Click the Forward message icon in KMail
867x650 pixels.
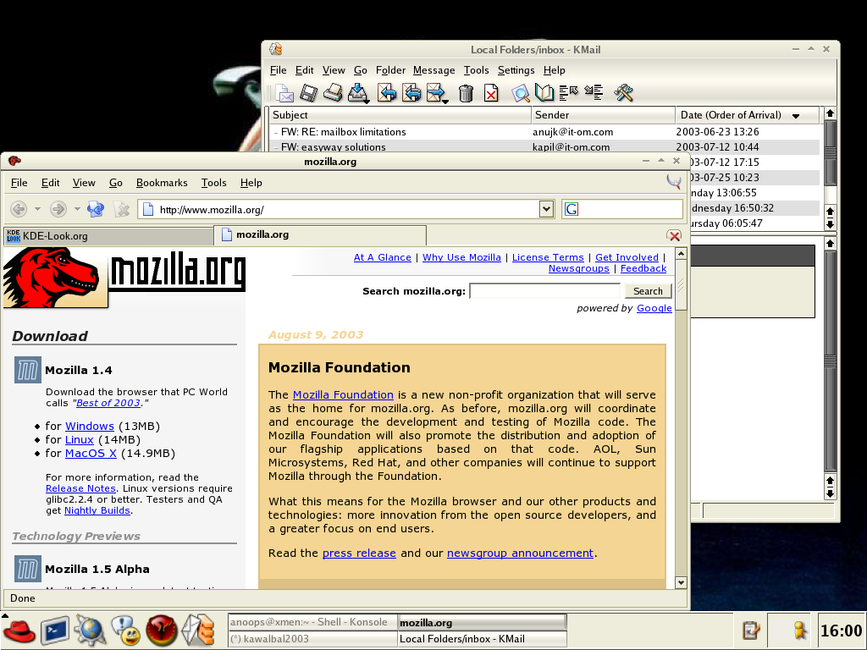pyautogui.click(x=437, y=93)
